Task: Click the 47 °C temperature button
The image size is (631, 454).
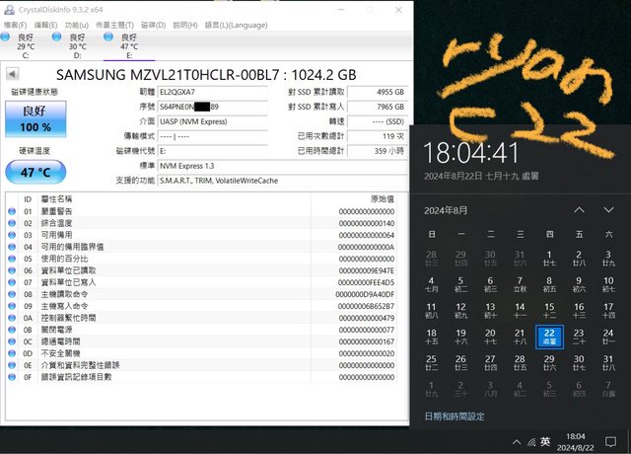Action: pos(35,171)
